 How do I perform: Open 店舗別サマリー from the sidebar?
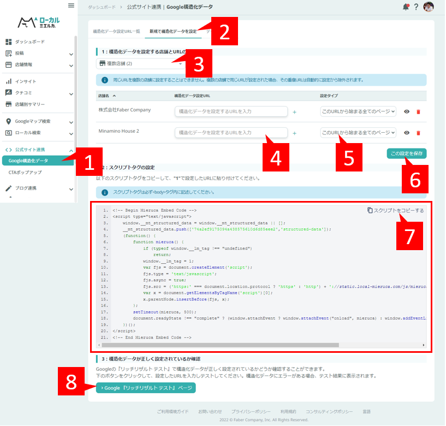coord(29,104)
